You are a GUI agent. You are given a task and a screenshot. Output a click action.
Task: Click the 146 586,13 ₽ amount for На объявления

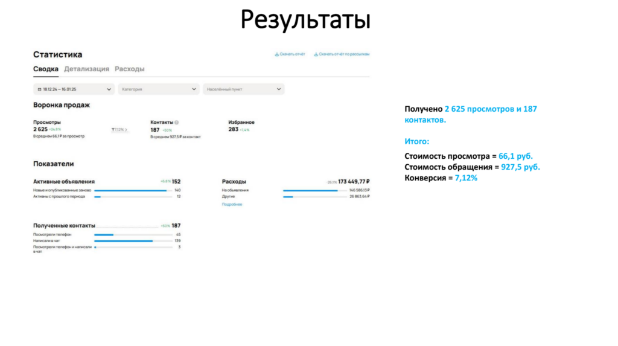click(360, 190)
